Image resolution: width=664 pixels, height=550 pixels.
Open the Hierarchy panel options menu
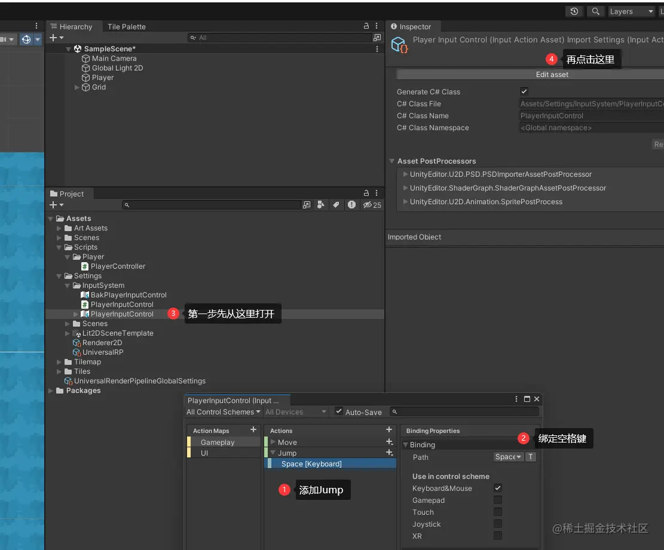tap(377, 26)
